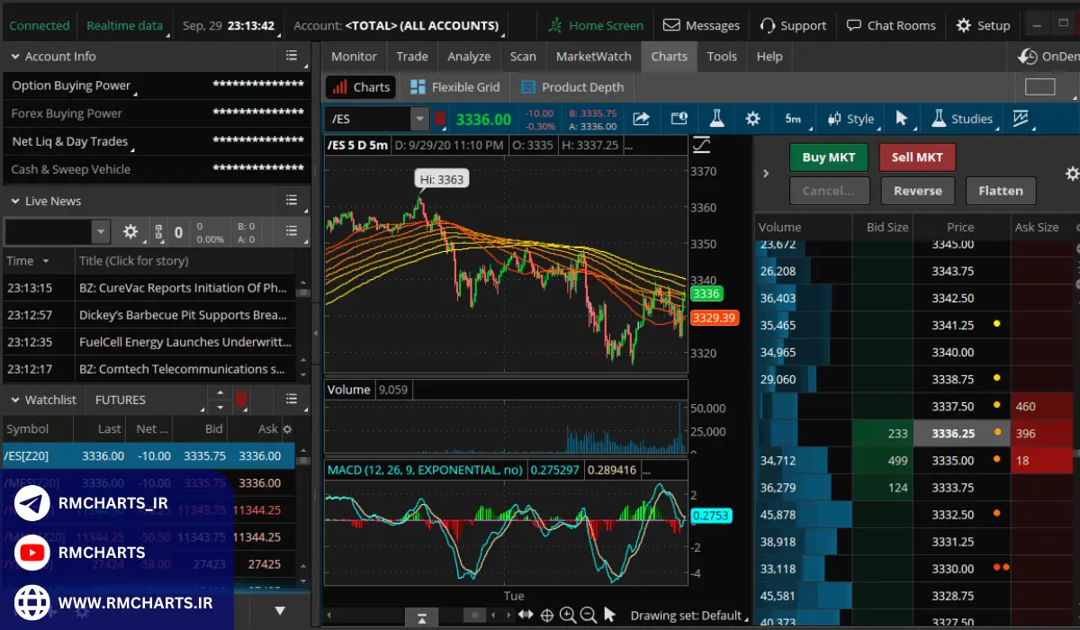
Task: Switch to the MarketWatch tab
Action: coord(593,56)
